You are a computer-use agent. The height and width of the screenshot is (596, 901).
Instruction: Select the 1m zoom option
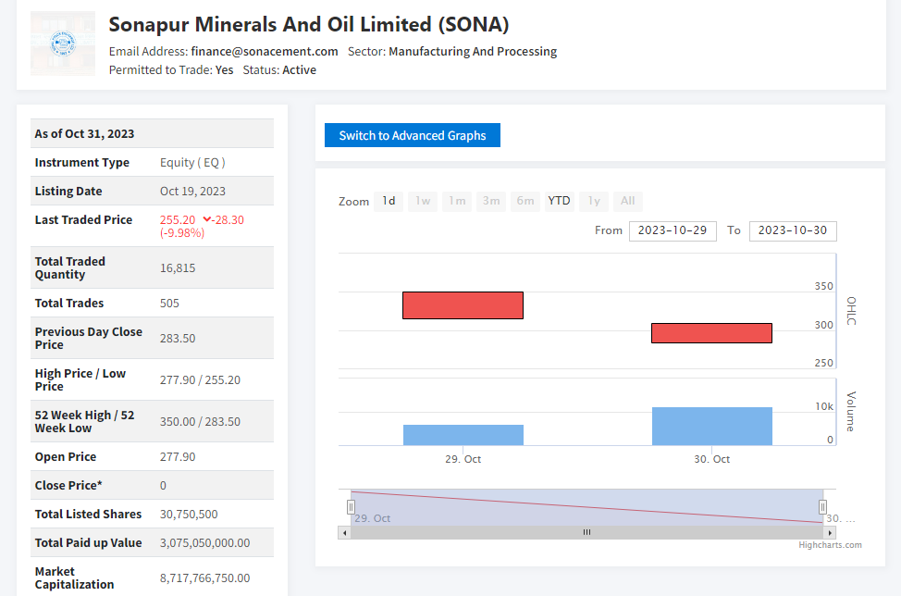tap(457, 201)
